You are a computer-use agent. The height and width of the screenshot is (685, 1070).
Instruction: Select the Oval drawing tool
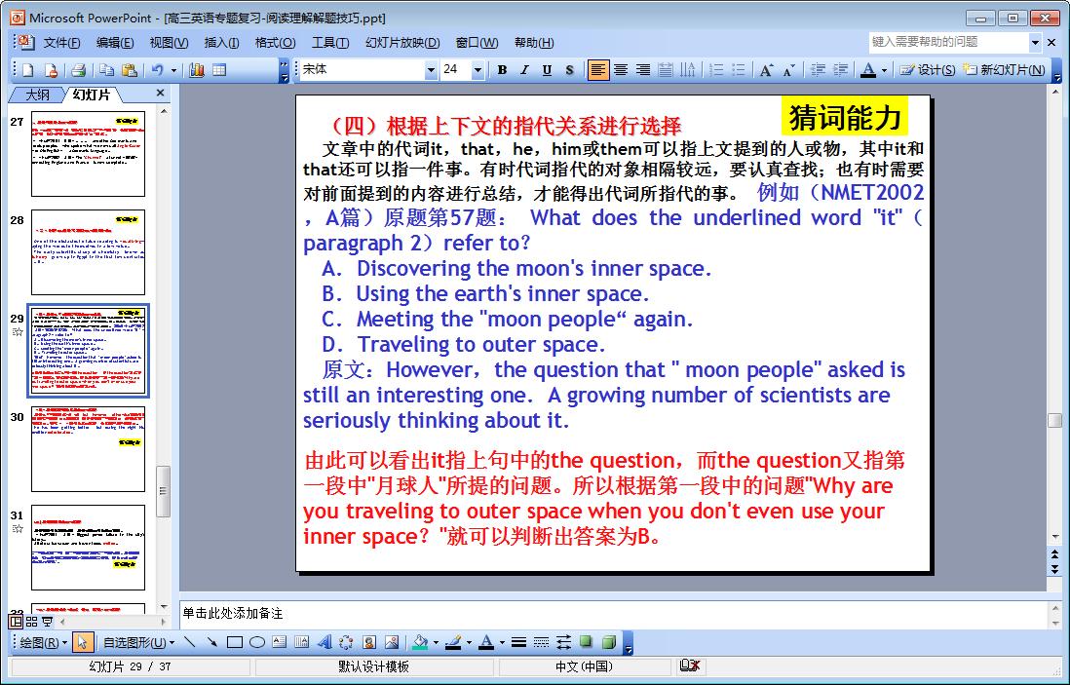point(257,642)
